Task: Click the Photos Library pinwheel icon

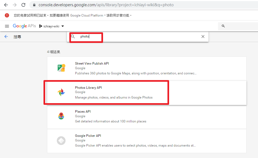Action: tap(61, 92)
